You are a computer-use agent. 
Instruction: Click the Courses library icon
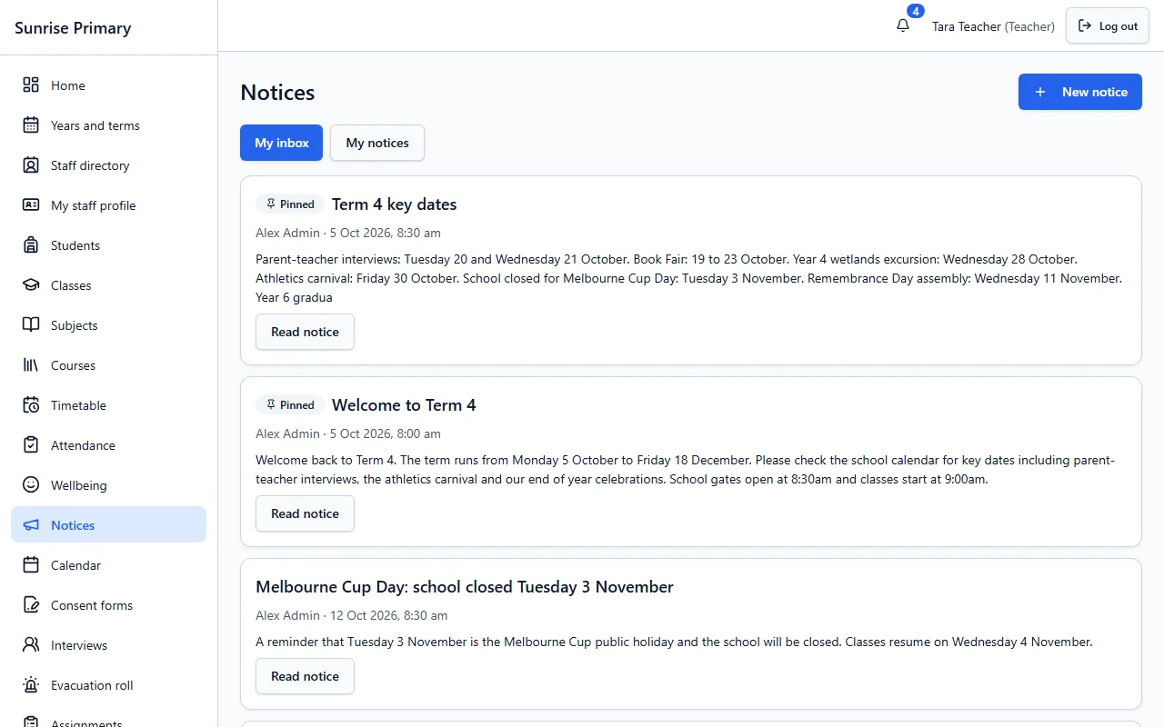tap(31, 365)
